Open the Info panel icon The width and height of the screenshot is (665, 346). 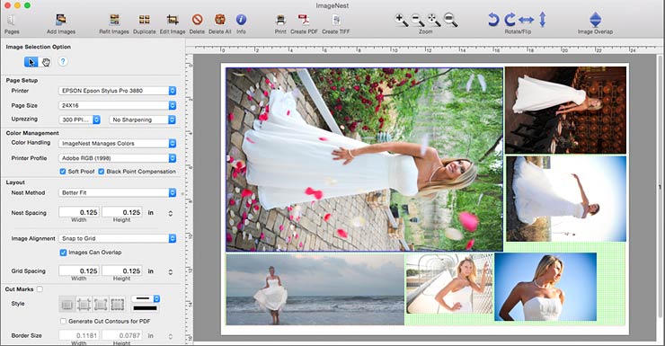pos(241,20)
